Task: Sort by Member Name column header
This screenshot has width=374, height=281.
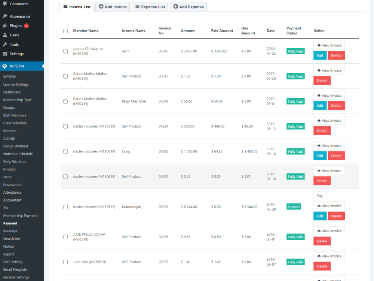Action: pyautogui.click(x=86, y=31)
